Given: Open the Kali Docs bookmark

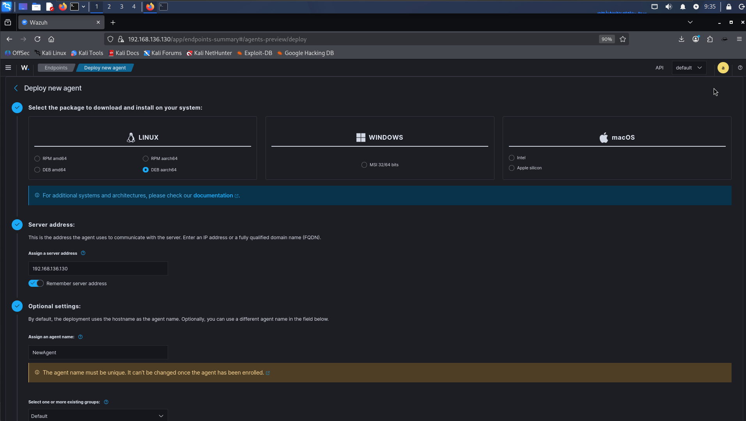Looking at the screenshot, I should click(124, 53).
